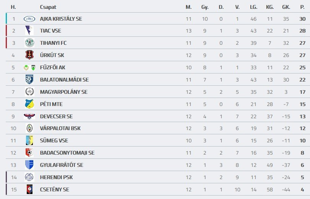
Task: Click the Csetény SE team crest
Action: pos(29,189)
